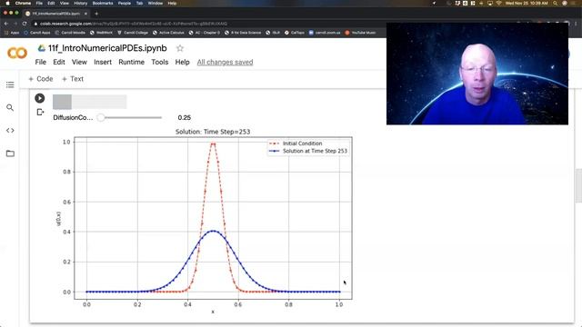This screenshot has width=582, height=327.
Task: Open the Colab View menu
Action: tap(79, 62)
